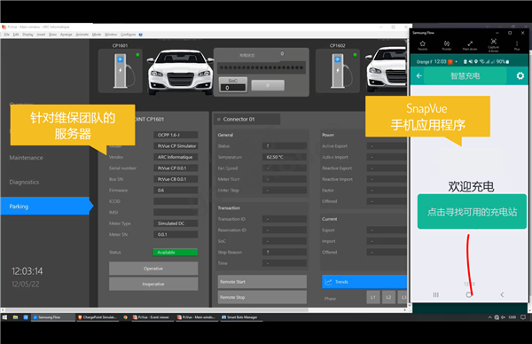This screenshot has width=532, height=344.
Task: Open the settings gear in the phone app
Action: point(520,75)
